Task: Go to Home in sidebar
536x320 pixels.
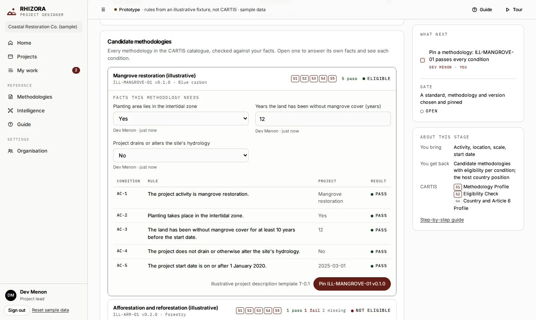Action: [44, 43]
